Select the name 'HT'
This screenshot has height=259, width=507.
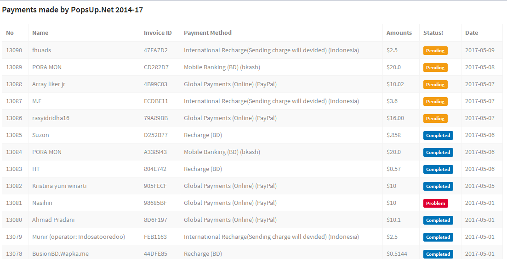(x=35, y=169)
